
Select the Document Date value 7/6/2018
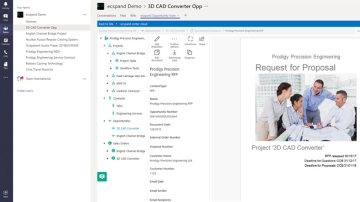click(155, 129)
